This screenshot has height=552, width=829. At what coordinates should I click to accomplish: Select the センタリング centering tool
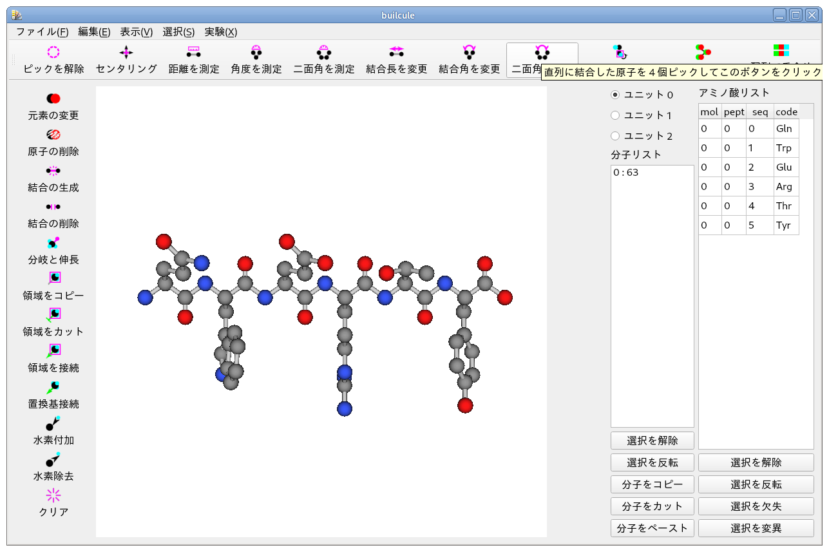coord(126,52)
